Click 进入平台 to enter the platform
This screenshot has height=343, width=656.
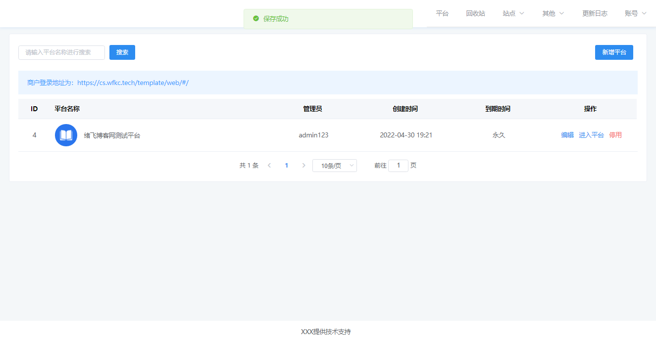click(592, 134)
